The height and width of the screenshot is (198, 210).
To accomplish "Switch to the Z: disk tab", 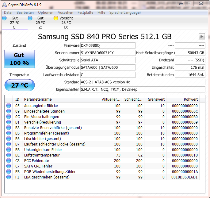I will (40, 23).
